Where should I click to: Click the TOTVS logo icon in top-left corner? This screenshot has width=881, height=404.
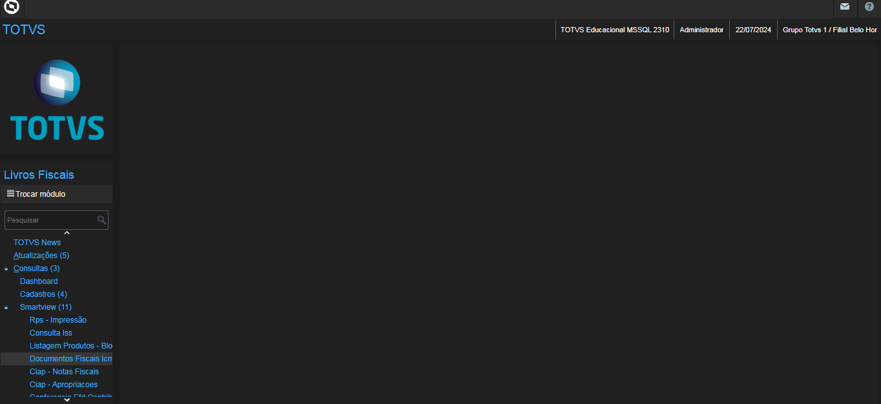[11, 7]
